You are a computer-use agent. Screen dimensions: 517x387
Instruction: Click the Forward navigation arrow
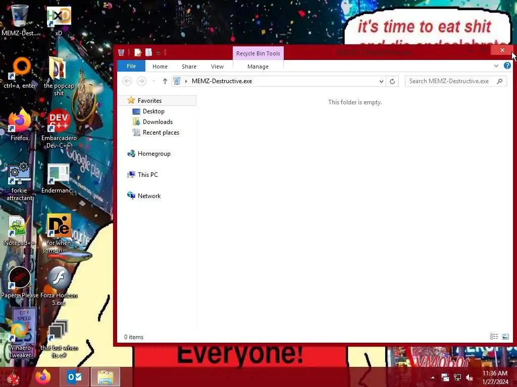[x=141, y=81]
